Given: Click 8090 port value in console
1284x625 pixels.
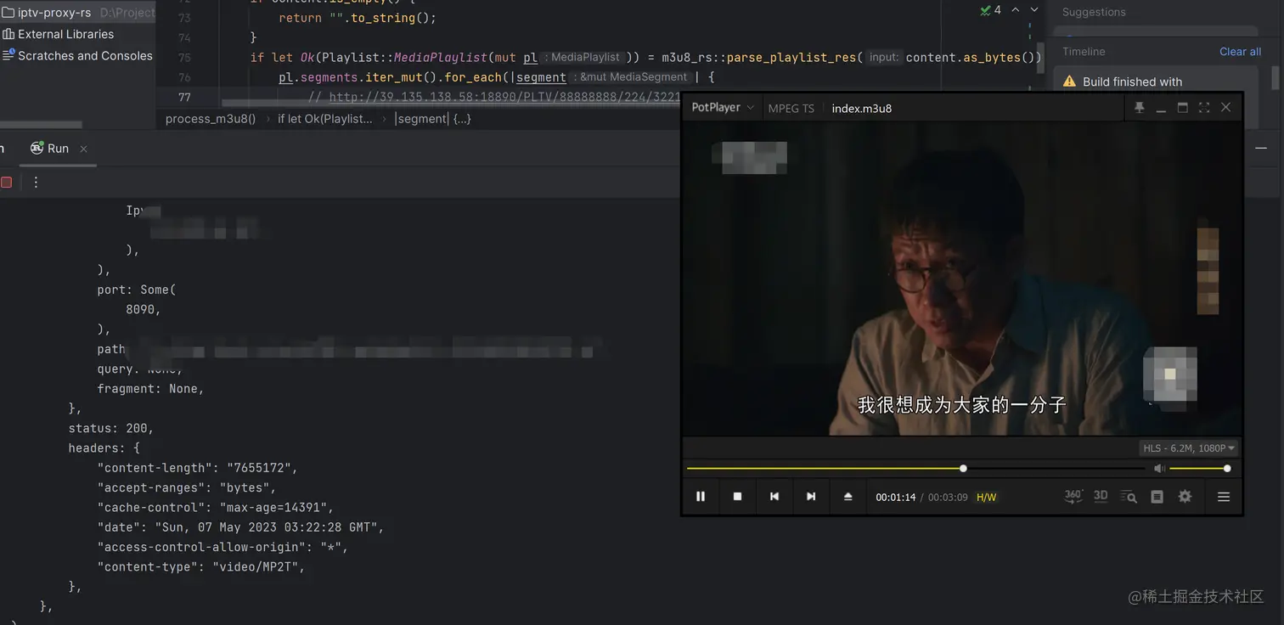Looking at the screenshot, I should pyautogui.click(x=143, y=309).
